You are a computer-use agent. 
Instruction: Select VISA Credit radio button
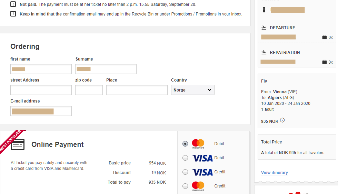(x=185, y=172)
